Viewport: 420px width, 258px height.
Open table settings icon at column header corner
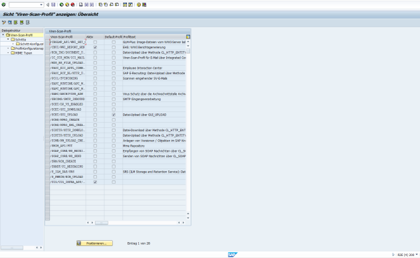pyautogui.click(x=188, y=36)
